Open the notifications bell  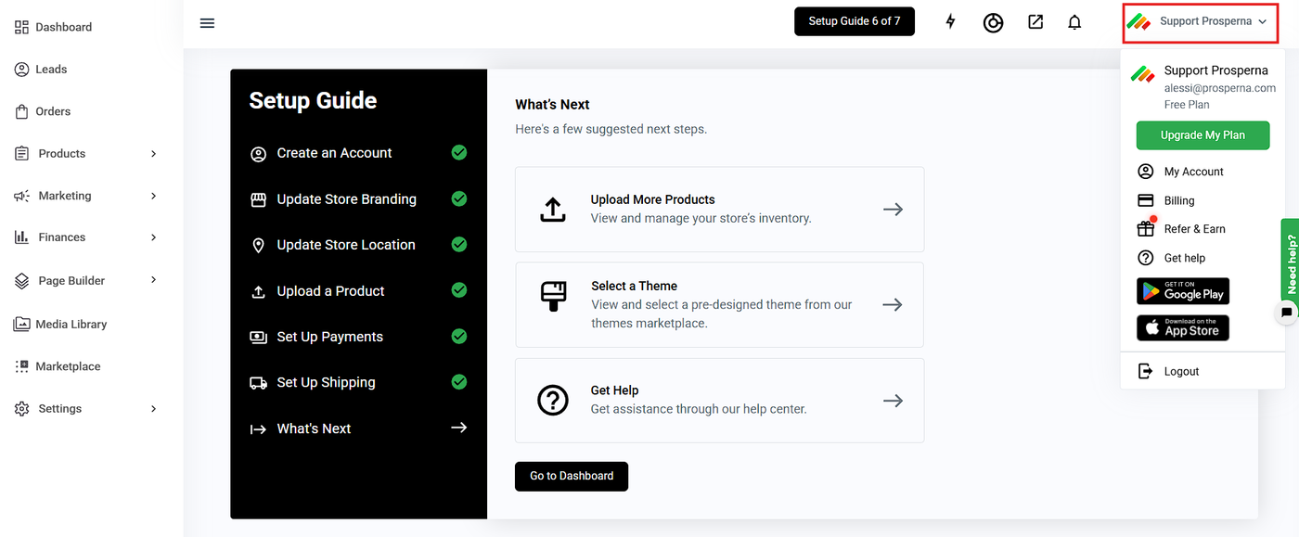[1074, 21]
